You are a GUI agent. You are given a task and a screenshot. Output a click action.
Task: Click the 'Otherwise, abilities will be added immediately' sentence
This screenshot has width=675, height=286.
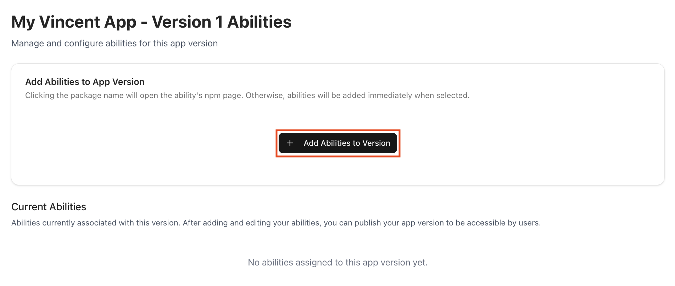[357, 96]
